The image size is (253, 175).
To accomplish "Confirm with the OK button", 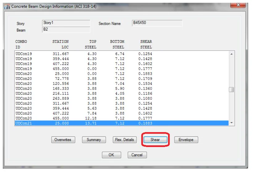I will (x=111, y=155).
